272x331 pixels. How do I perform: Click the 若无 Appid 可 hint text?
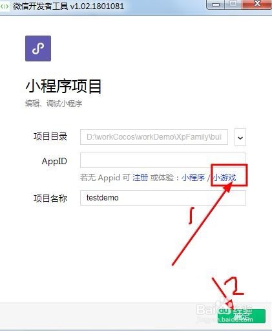pos(105,178)
